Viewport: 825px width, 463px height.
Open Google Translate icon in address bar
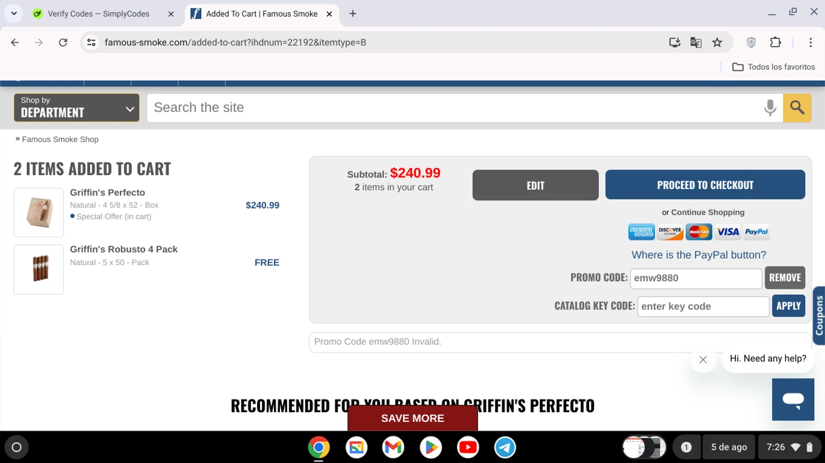pos(696,42)
